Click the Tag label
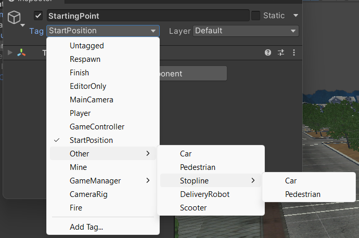The image size is (359, 238). coord(36,31)
